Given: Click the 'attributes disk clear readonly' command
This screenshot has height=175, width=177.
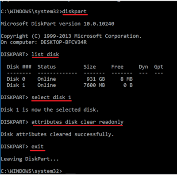Looking at the screenshot, I should (x=77, y=122).
